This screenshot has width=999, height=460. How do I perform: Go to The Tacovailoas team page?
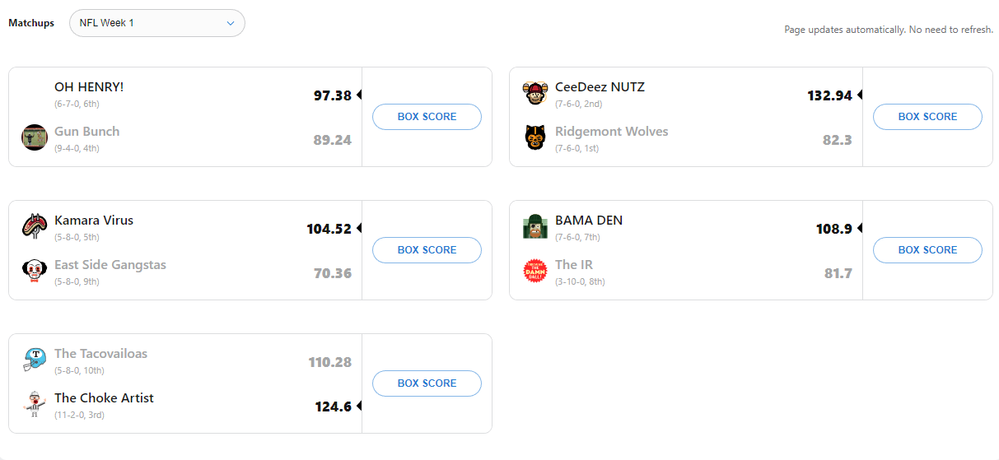click(x=100, y=354)
